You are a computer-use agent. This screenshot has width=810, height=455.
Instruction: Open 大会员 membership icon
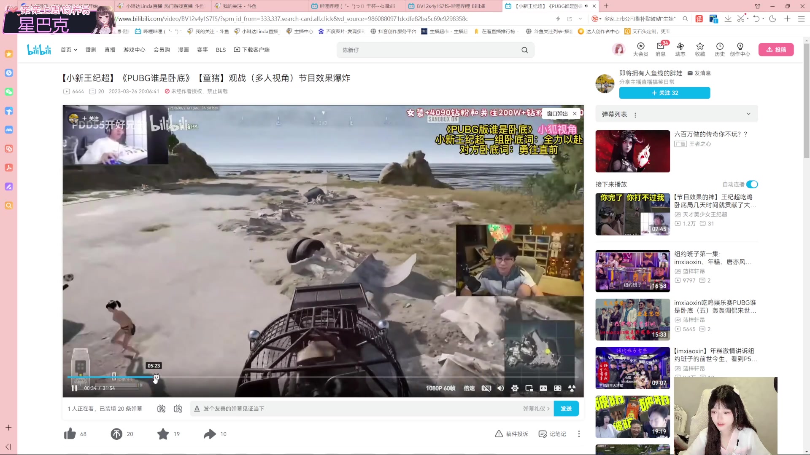[640, 49]
